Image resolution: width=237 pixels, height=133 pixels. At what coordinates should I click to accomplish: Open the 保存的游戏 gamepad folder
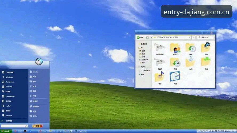click(160, 49)
